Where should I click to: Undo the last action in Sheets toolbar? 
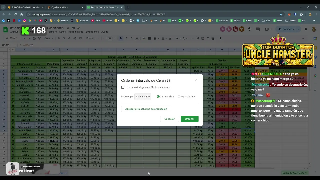point(23,38)
